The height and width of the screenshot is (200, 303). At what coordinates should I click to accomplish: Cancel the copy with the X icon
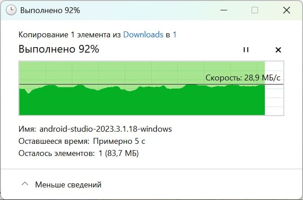(x=278, y=50)
